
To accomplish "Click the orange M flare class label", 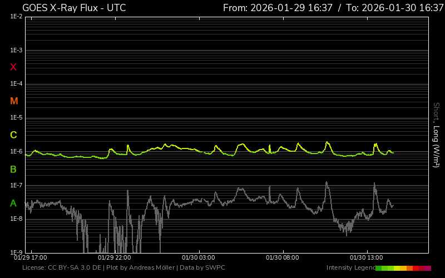I will click(x=14, y=101).
